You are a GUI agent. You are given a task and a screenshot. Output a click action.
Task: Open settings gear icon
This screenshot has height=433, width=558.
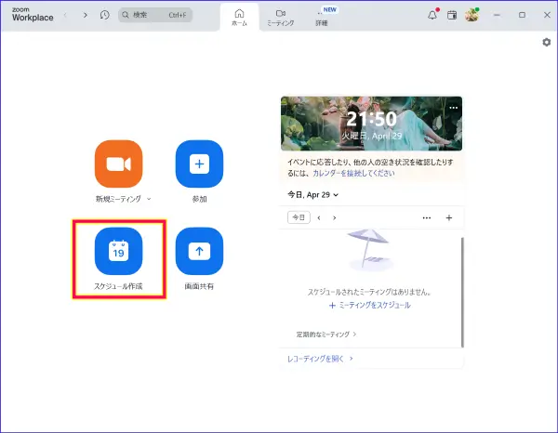coord(546,43)
